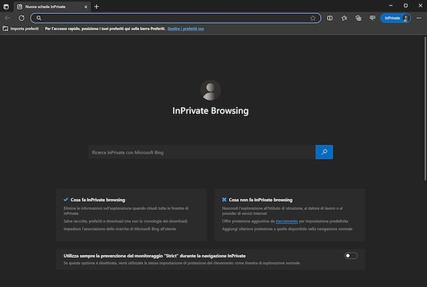Select the Nuova scheda InPrivate tab
Screen dimensions: 427x287
52,6
